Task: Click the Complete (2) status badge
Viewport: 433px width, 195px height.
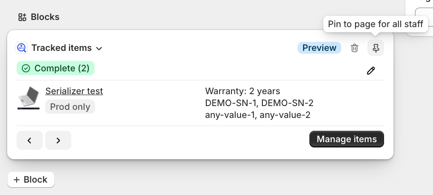Action: 56,68
